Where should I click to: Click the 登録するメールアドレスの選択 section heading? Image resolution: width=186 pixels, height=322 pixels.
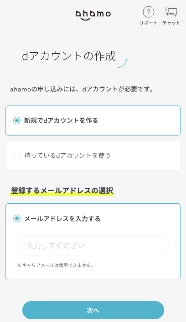pyautogui.click(x=62, y=191)
